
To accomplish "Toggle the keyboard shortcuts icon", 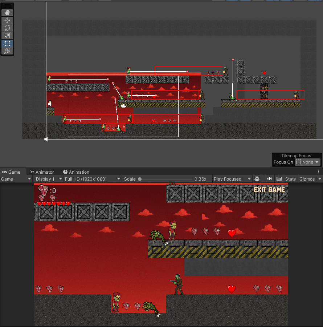I will tap(279, 179).
